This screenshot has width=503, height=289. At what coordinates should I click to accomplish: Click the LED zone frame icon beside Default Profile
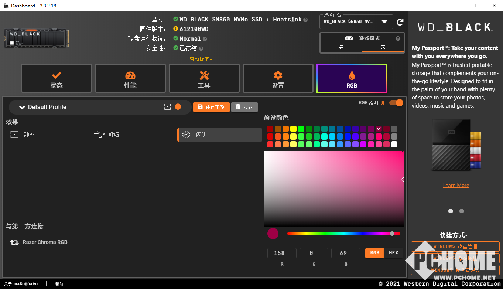pyautogui.click(x=168, y=107)
